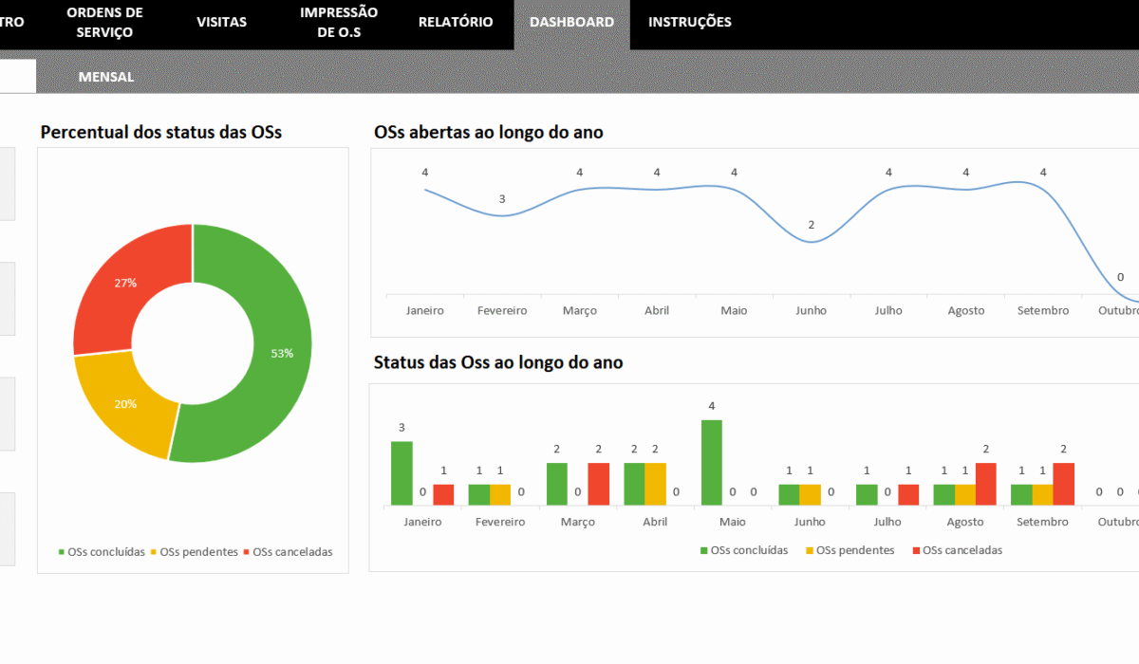Click OSs pendentes in the bar chart legend

click(855, 550)
